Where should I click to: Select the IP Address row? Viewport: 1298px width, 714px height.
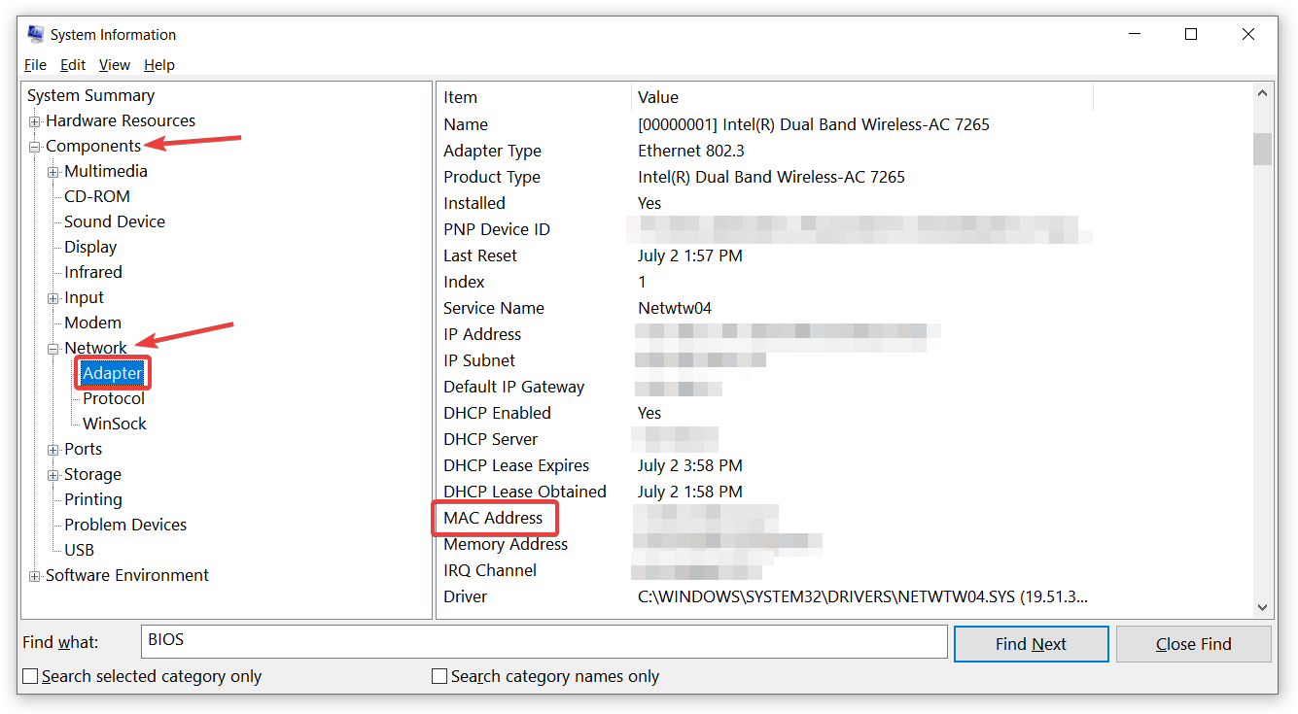(844, 334)
